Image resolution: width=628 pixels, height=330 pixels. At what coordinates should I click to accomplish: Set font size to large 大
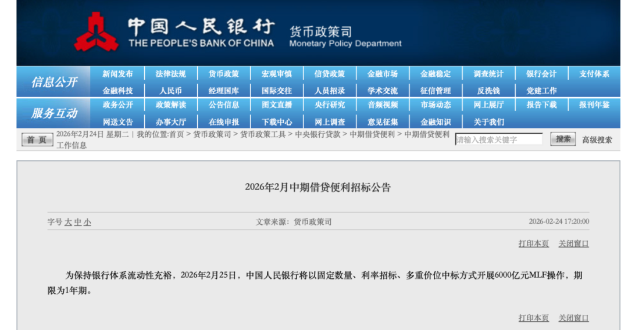pyautogui.click(x=68, y=222)
